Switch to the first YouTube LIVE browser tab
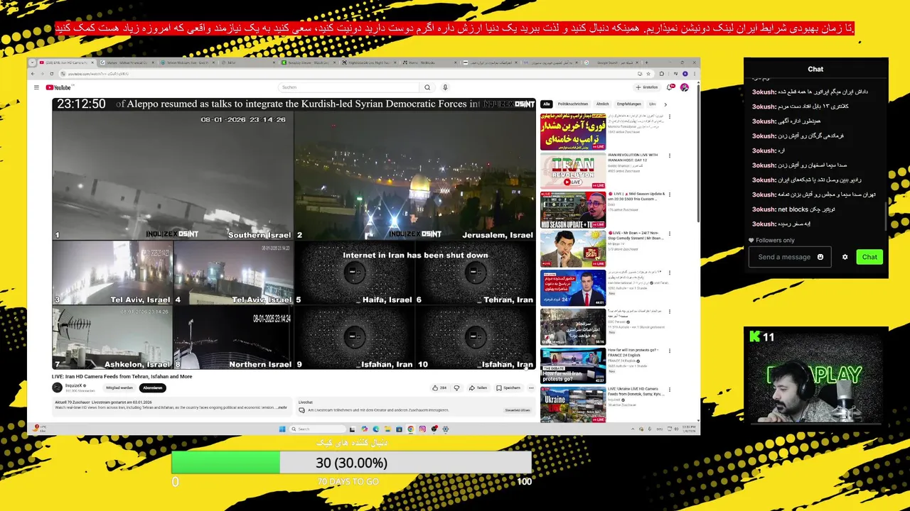The image size is (910, 511). point(68,62)
